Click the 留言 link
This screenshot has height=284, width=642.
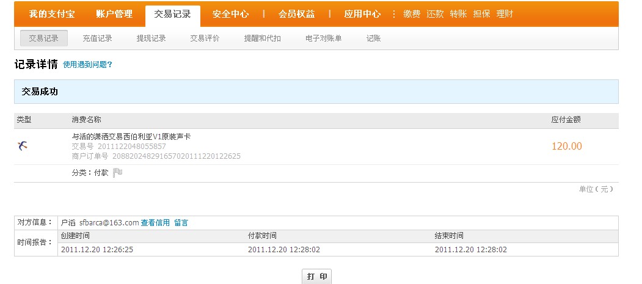pyautogui.click(x=181, y=223)
